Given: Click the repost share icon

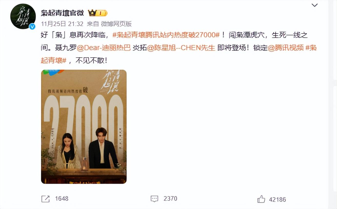Looking at the screenshot, I should [x=45, y=199].
